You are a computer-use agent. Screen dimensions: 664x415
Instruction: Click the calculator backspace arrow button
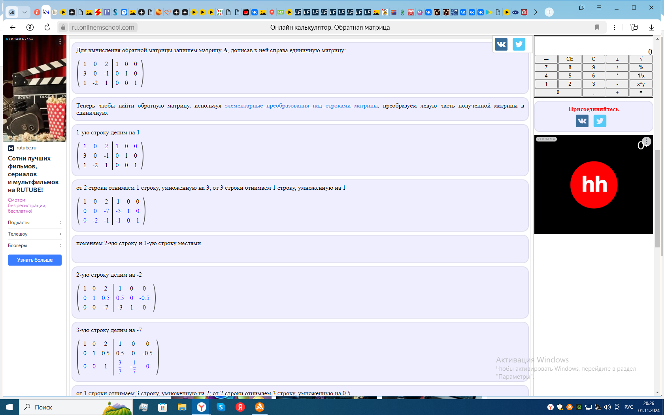tap(546, 59)
